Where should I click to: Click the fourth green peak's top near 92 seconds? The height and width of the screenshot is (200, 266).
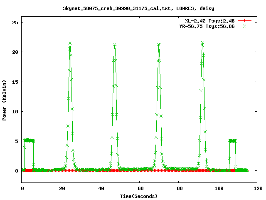(x=202, y=43)
